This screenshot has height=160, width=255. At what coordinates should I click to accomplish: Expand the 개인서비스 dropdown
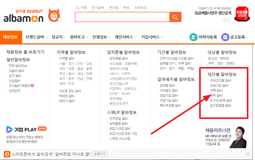point(126,37)
